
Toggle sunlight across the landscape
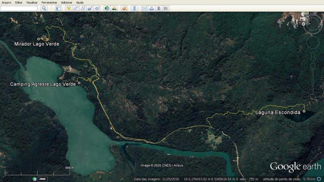click(x=114, y=8)
